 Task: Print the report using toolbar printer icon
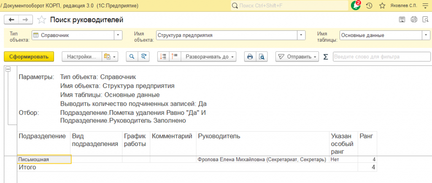(x=250, y=56)
